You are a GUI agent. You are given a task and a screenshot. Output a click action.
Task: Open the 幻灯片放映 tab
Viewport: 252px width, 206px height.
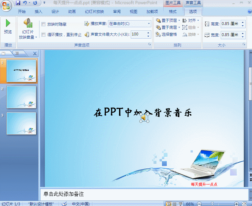pyautogui.click(x=94, y=11)
